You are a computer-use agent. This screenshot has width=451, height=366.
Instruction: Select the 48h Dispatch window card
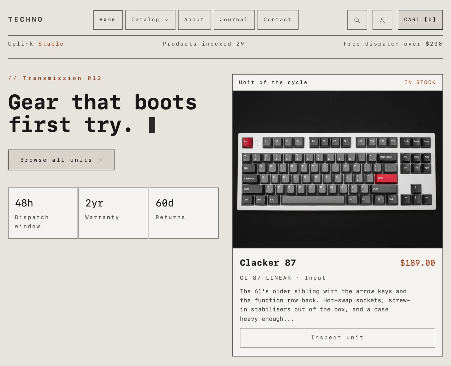43,213
